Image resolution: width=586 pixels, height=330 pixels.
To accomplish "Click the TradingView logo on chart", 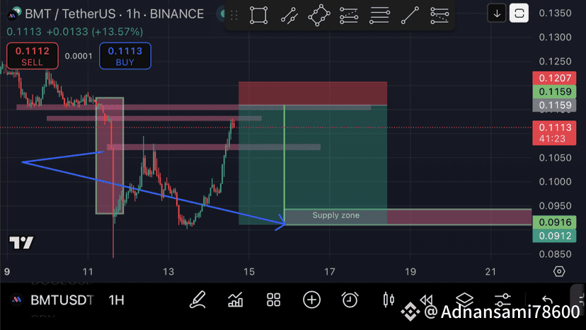I will pos(22,243).
